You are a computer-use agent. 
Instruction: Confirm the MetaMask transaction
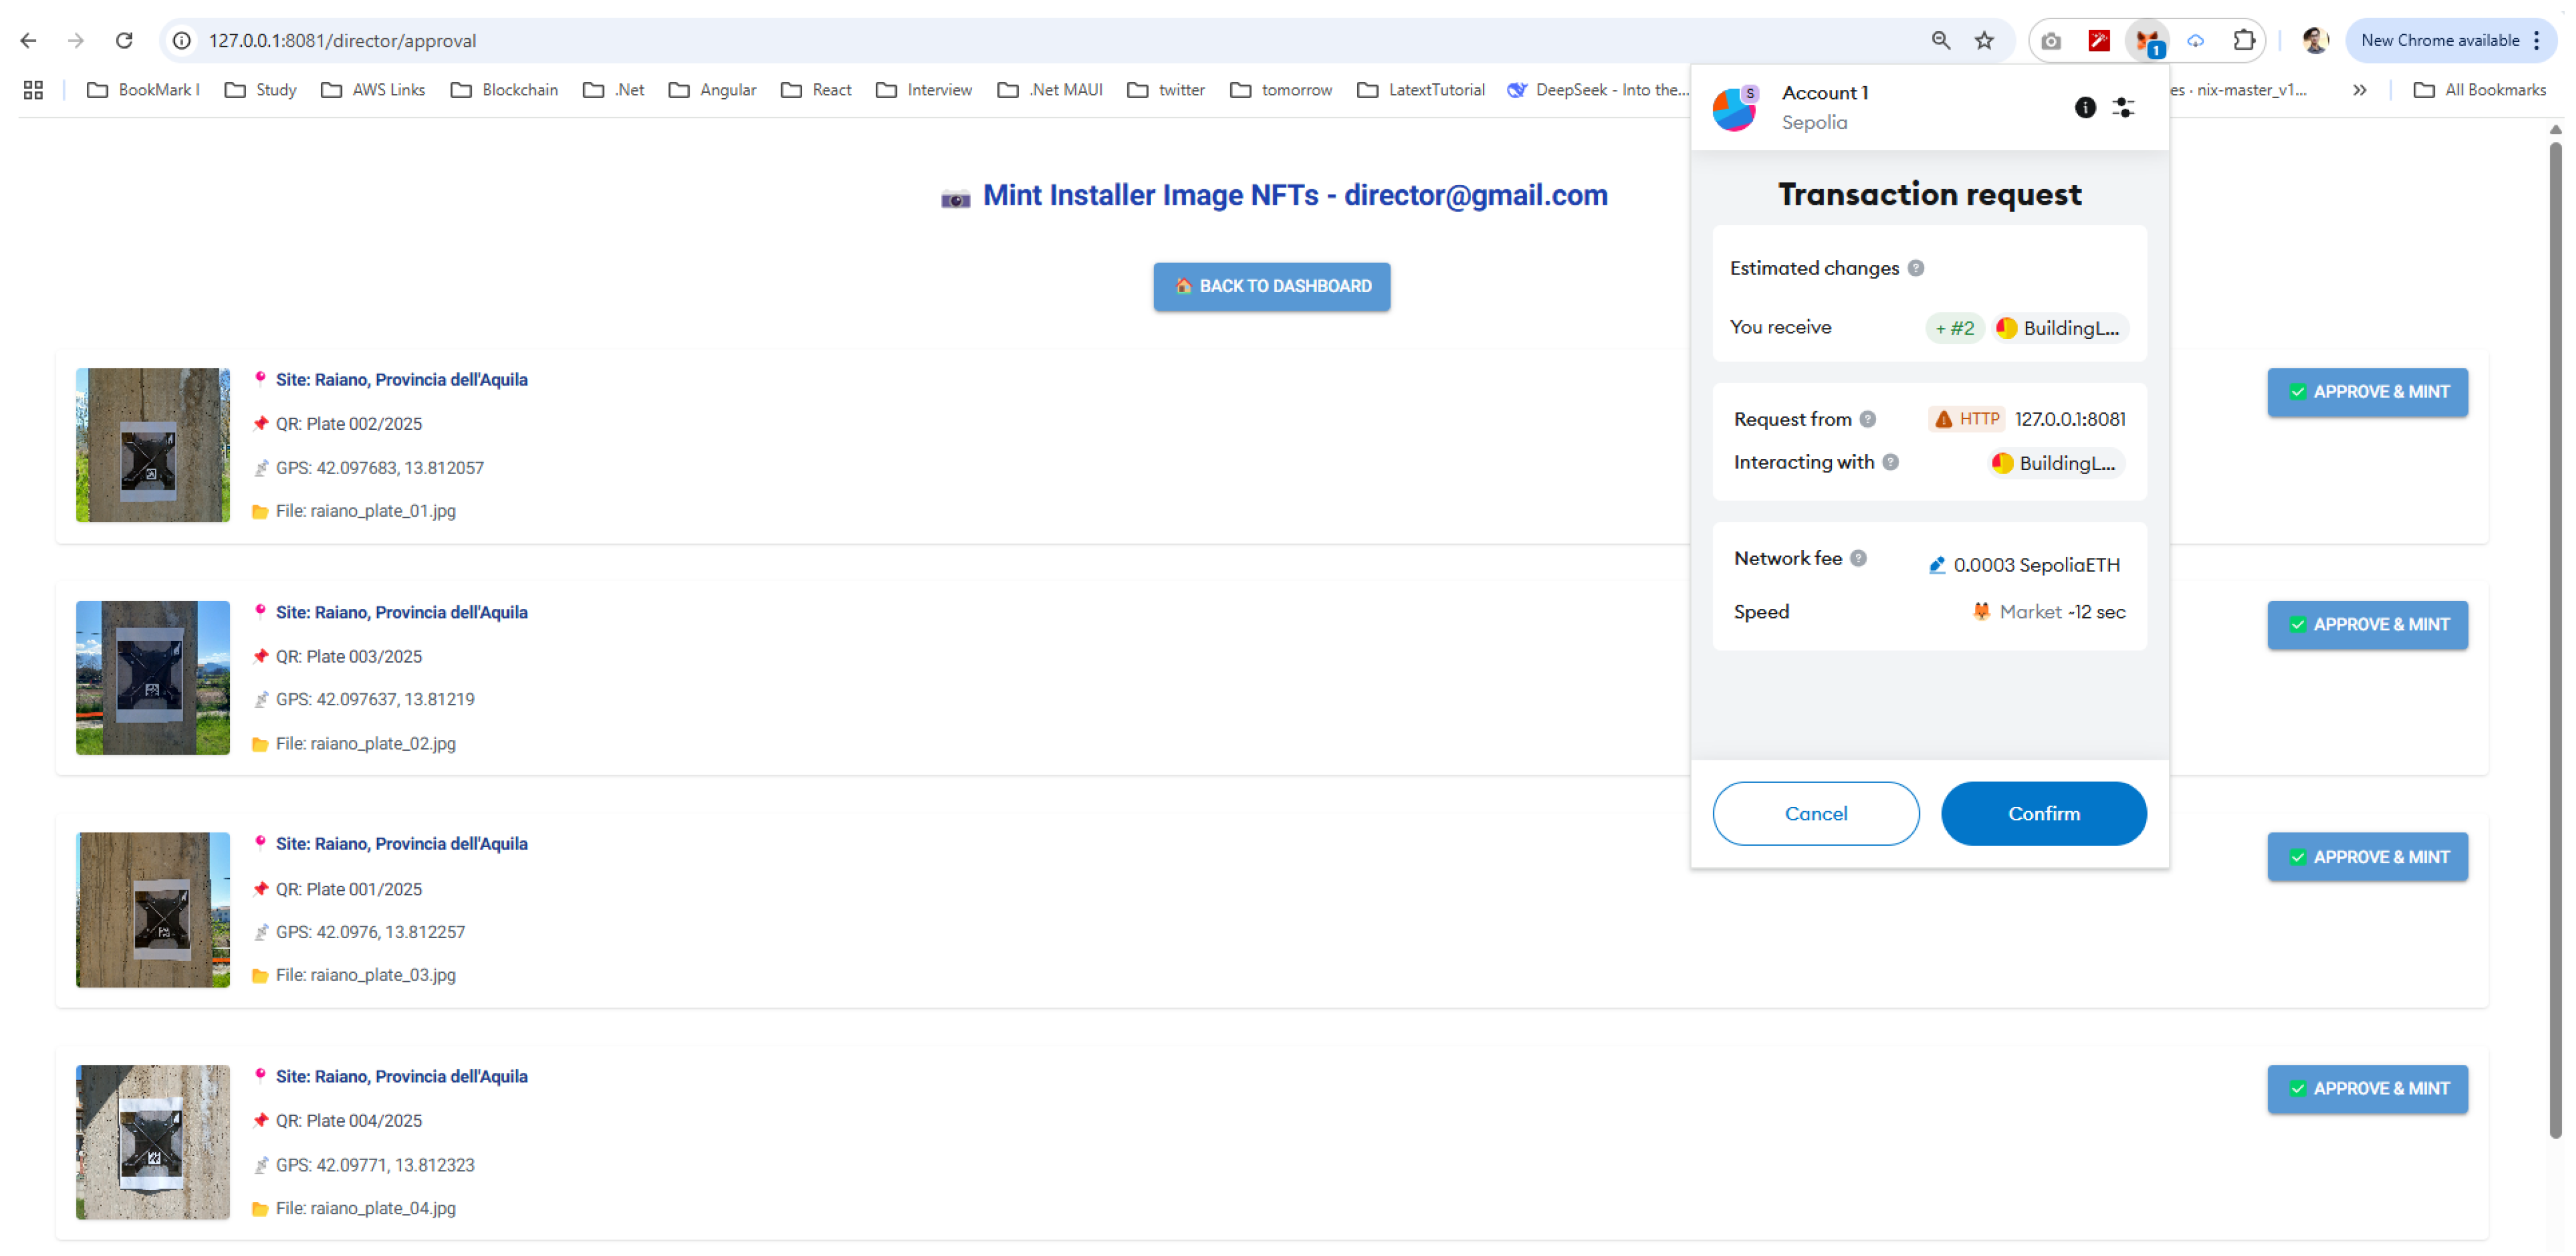coord(2043,813)
